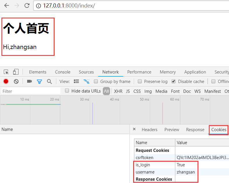Image resolution: width=229 pixels, height=183 pixels.
Task: Enable the Preserve log checkbox
Action: click(x=140, y=82)
